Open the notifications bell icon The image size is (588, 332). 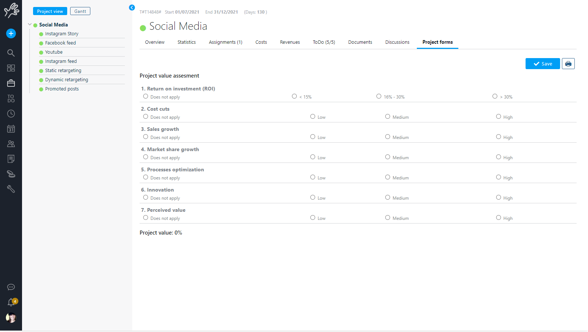tap(11, 302)
